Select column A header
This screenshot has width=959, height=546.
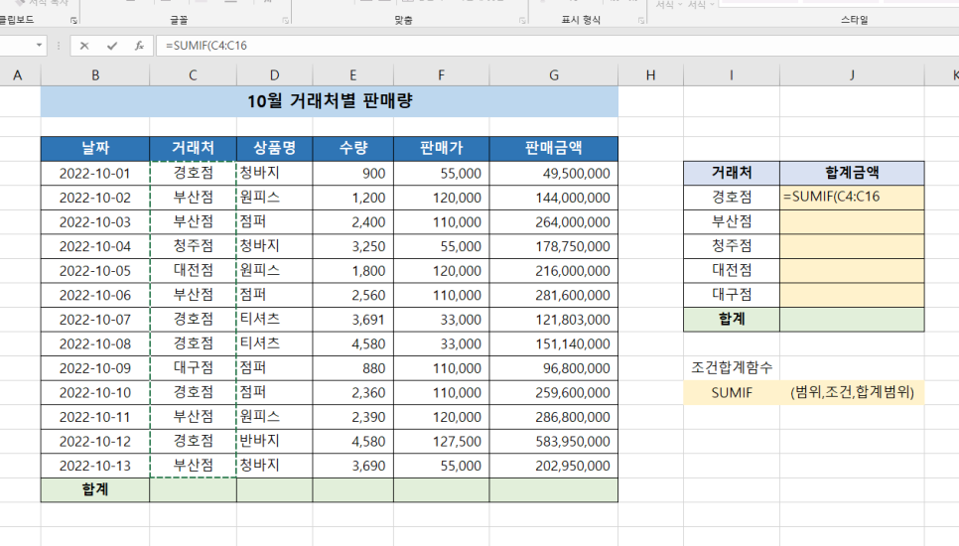coord(18,75)
